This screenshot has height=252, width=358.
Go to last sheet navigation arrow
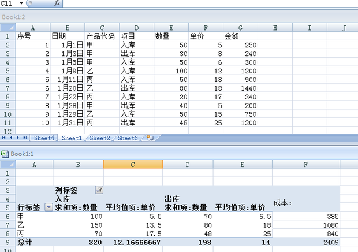tap(25, 138)
